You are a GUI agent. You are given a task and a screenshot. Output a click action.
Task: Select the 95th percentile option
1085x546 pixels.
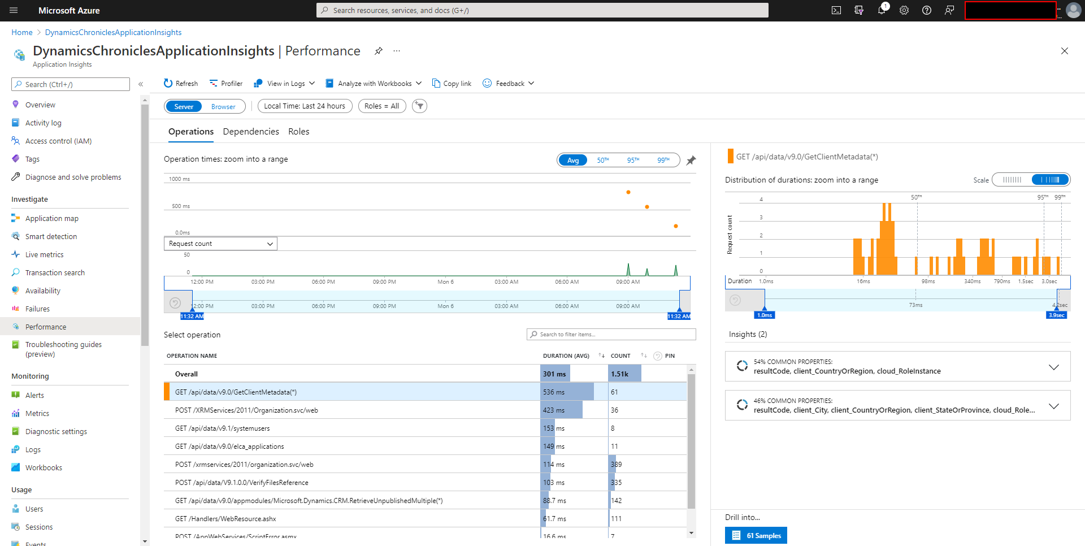tap(633, 160)
